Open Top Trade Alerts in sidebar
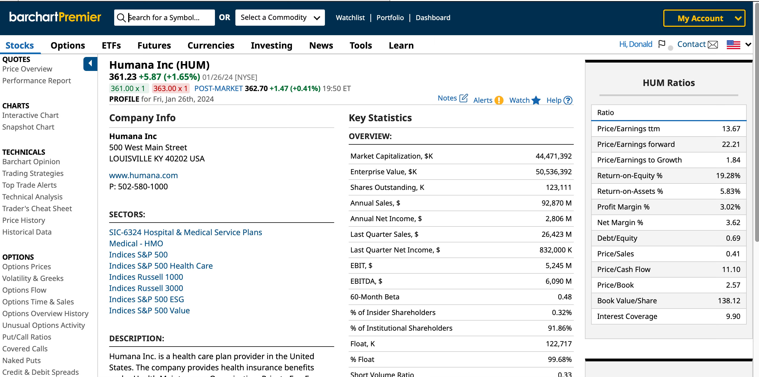 (x=29, y=185)
